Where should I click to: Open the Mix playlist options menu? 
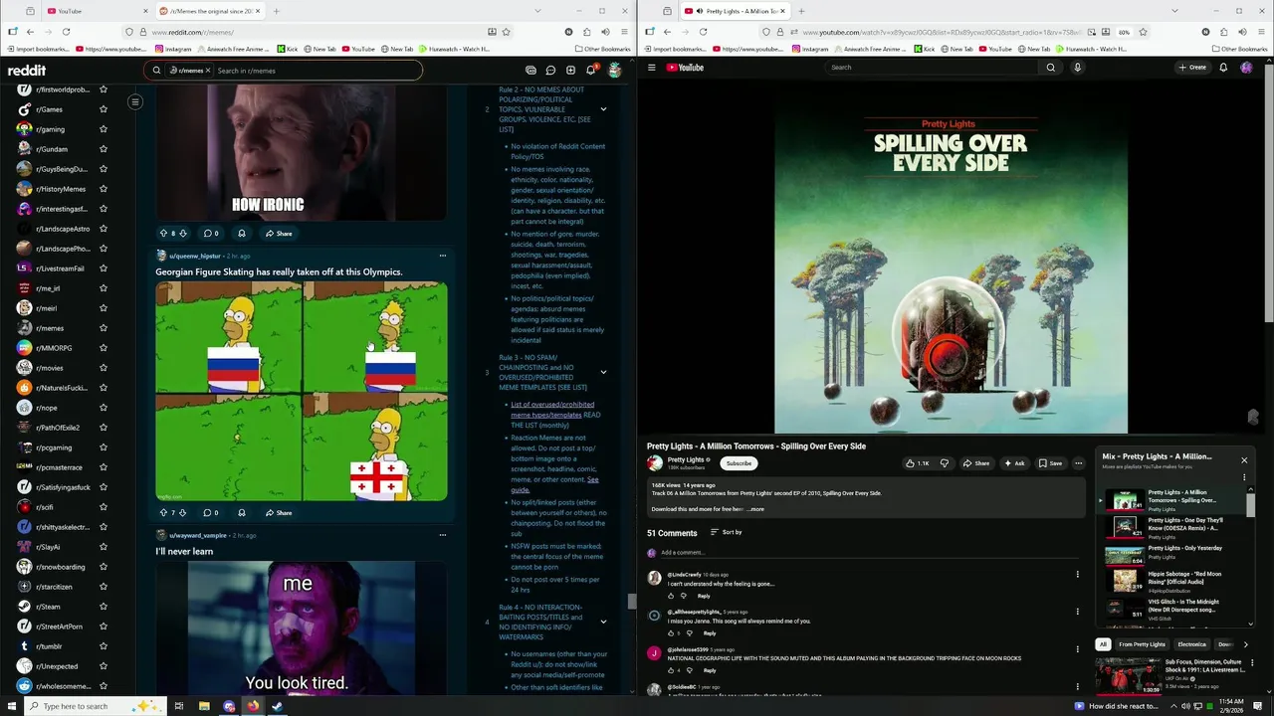[x=1244, y=477]
